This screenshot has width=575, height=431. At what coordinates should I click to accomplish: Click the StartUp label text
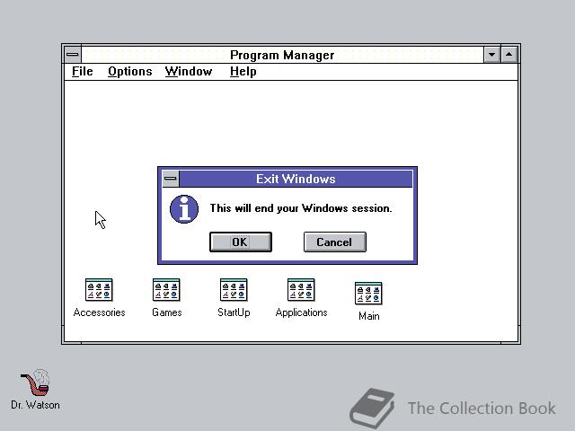click(234, 312)
